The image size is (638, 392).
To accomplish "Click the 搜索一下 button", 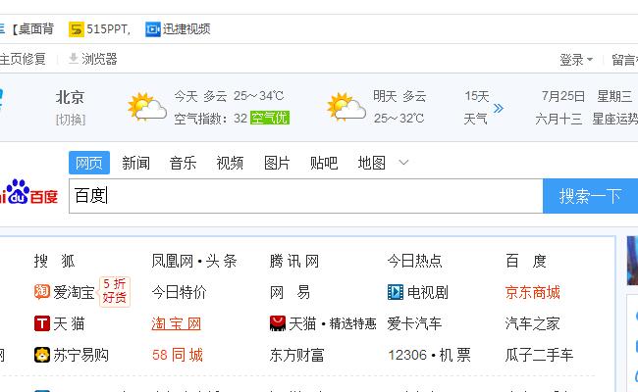I will [x=590, y=196].
